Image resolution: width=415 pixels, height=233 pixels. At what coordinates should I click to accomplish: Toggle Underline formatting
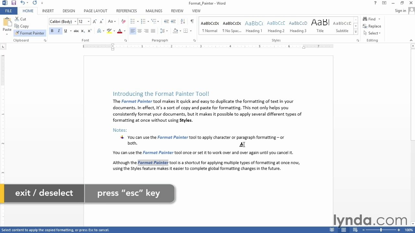tap(65, 31)
